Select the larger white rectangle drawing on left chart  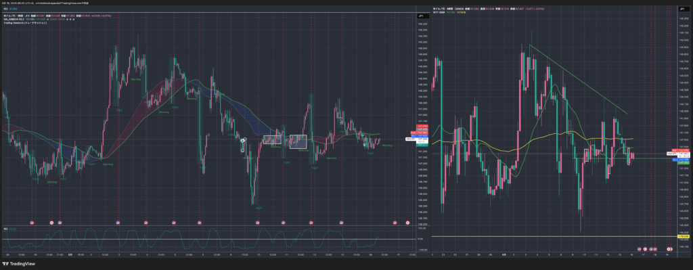pos(298,141)
